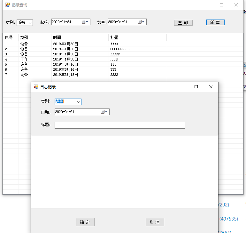Select the row titled FFFFF
The height and width of the screenshot is (233, 246).
(x=123, y=54)
